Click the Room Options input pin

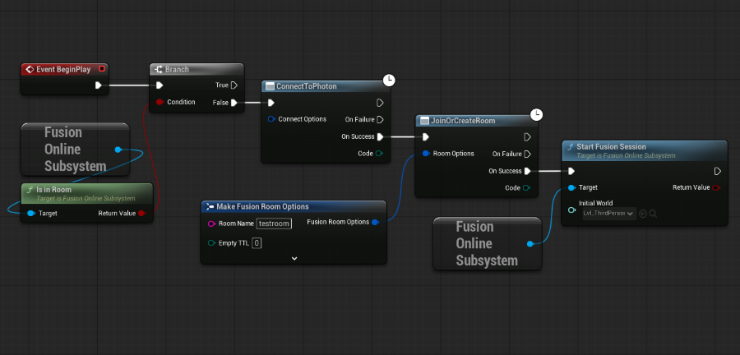426,153
